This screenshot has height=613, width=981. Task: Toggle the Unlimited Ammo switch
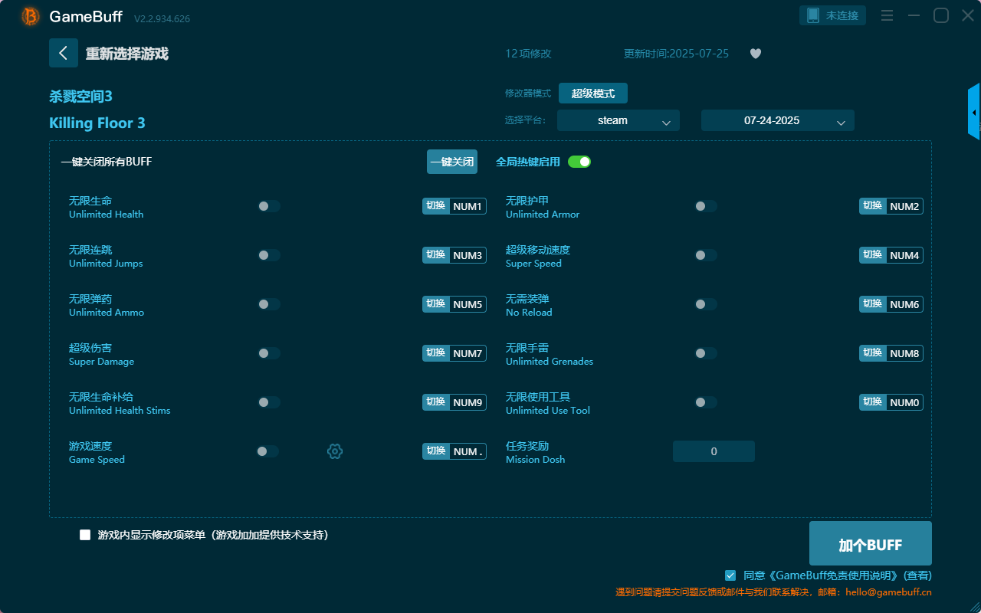pos(267,303)
